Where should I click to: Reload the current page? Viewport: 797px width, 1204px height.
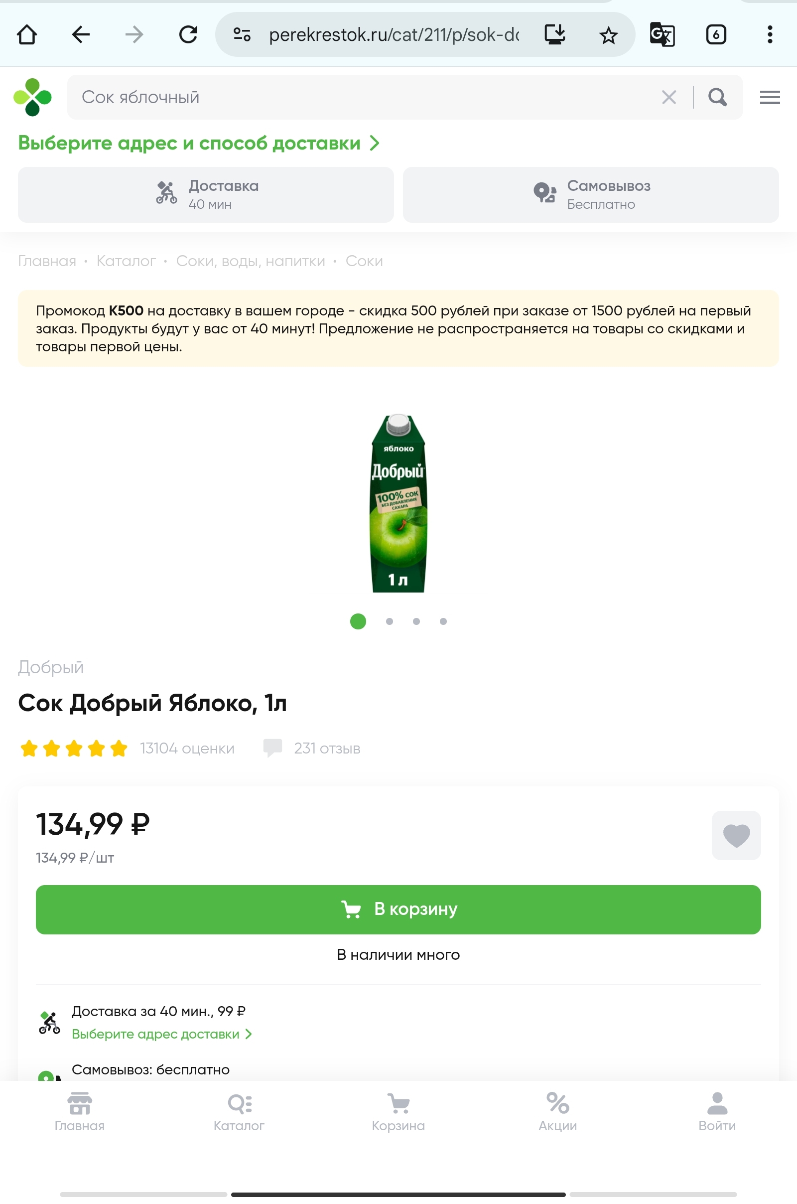pyautogui.click(x=188, y=35)
